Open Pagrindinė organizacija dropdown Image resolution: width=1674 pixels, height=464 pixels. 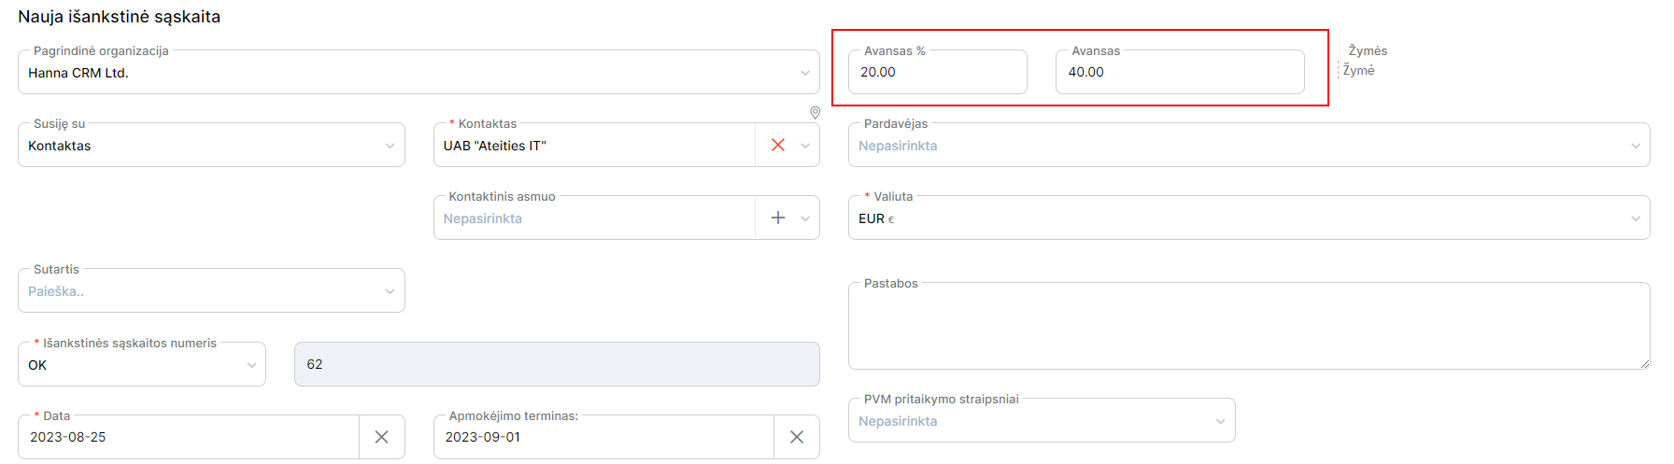[x=418, y=72]
